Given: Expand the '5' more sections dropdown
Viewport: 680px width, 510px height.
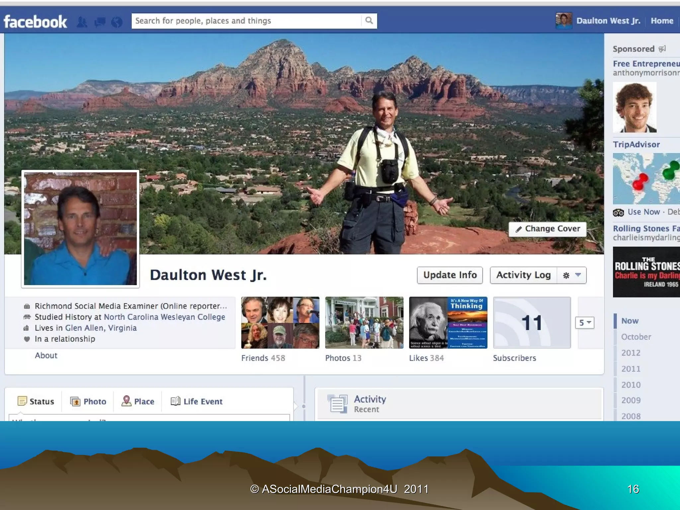Looking at the screenshot, I should coord(584,322).
